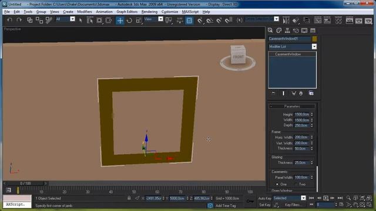Select the Unlink Selection tool
The height and width of the screenshot is (211, 376).
[39, 20]
